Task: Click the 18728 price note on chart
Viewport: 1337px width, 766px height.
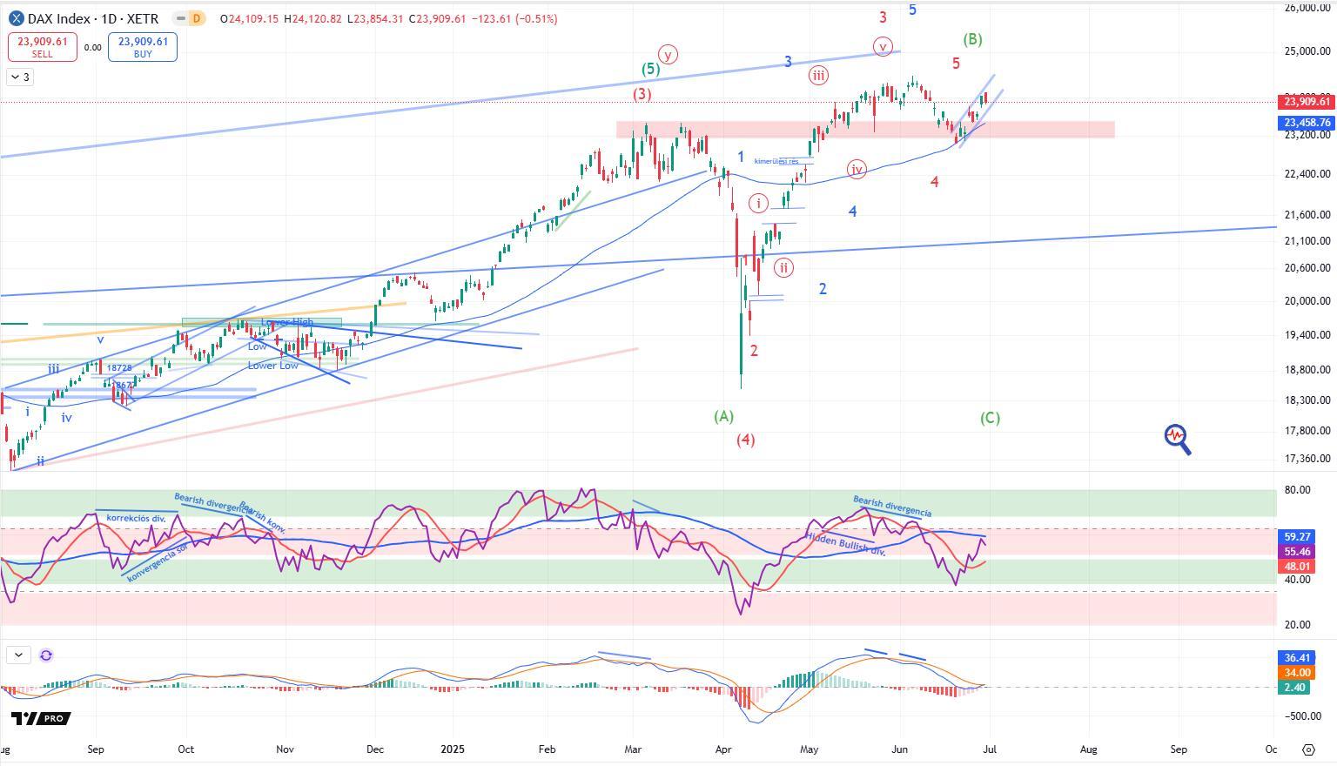Action: tap(119, 368)
